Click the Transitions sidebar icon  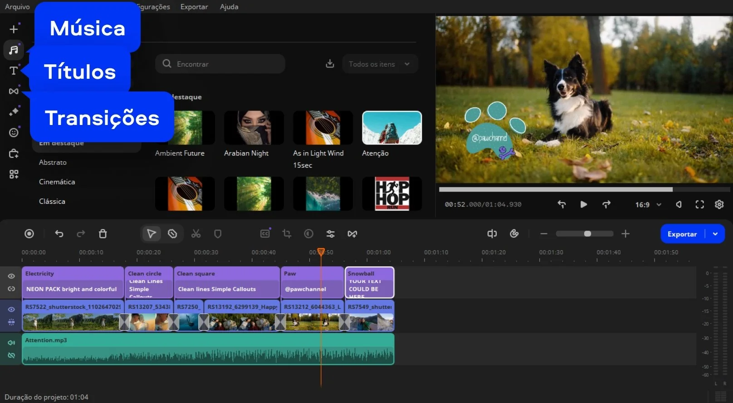click(x=14, y=91)
